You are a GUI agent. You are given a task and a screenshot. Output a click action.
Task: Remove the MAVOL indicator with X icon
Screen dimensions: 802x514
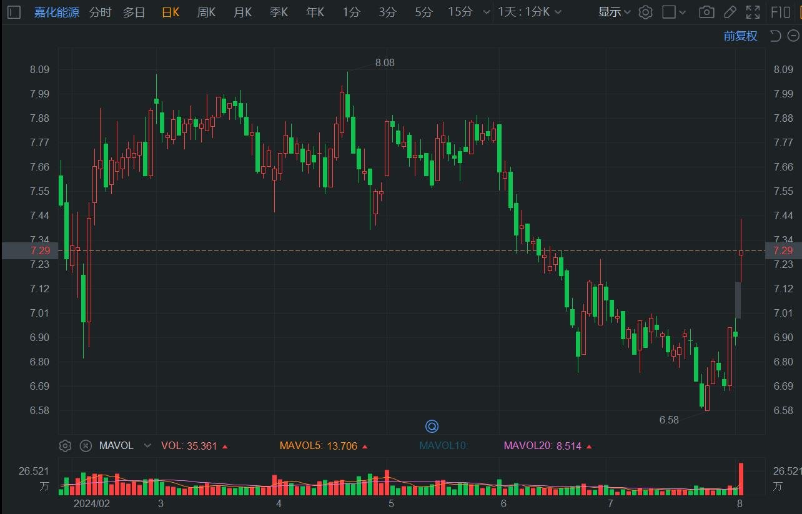(86, 445)
